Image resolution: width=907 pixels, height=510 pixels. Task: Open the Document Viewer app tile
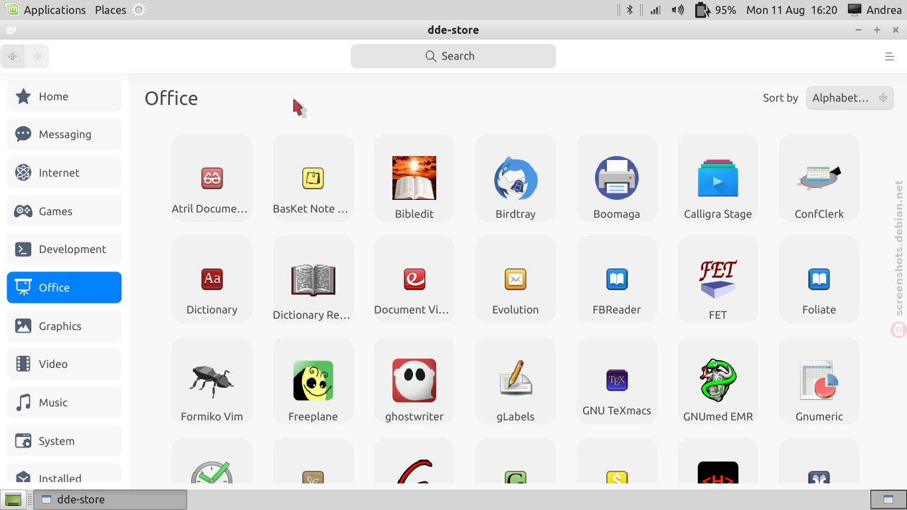pyautogui.click(x=414, y=280)
